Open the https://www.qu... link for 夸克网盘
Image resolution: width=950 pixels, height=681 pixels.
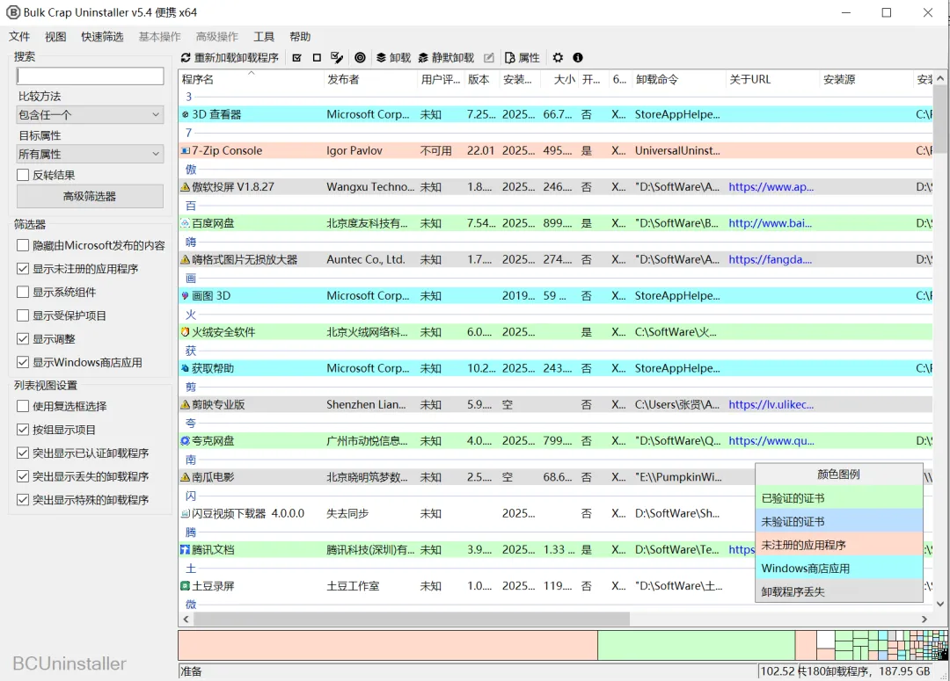(771, 441)
